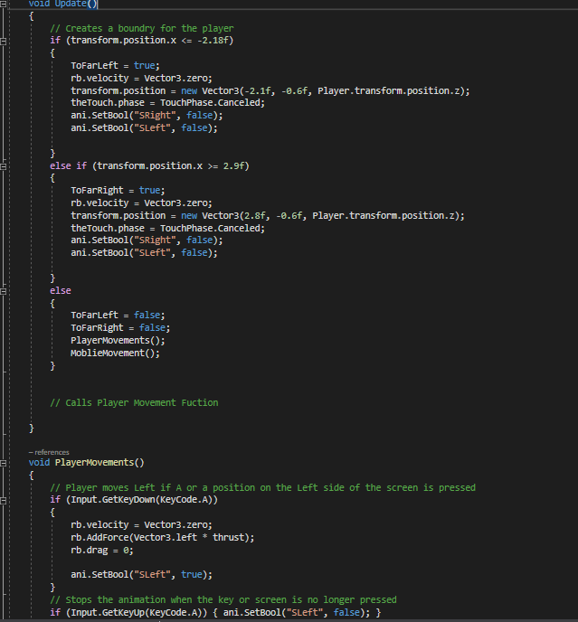Image resolution: width=578 pixels, height=622 pixels.
Task: Collapse the if Input.GetKeyDown(KeyCode.A) block
Action: pyautogui.click(x=3, y=501)
